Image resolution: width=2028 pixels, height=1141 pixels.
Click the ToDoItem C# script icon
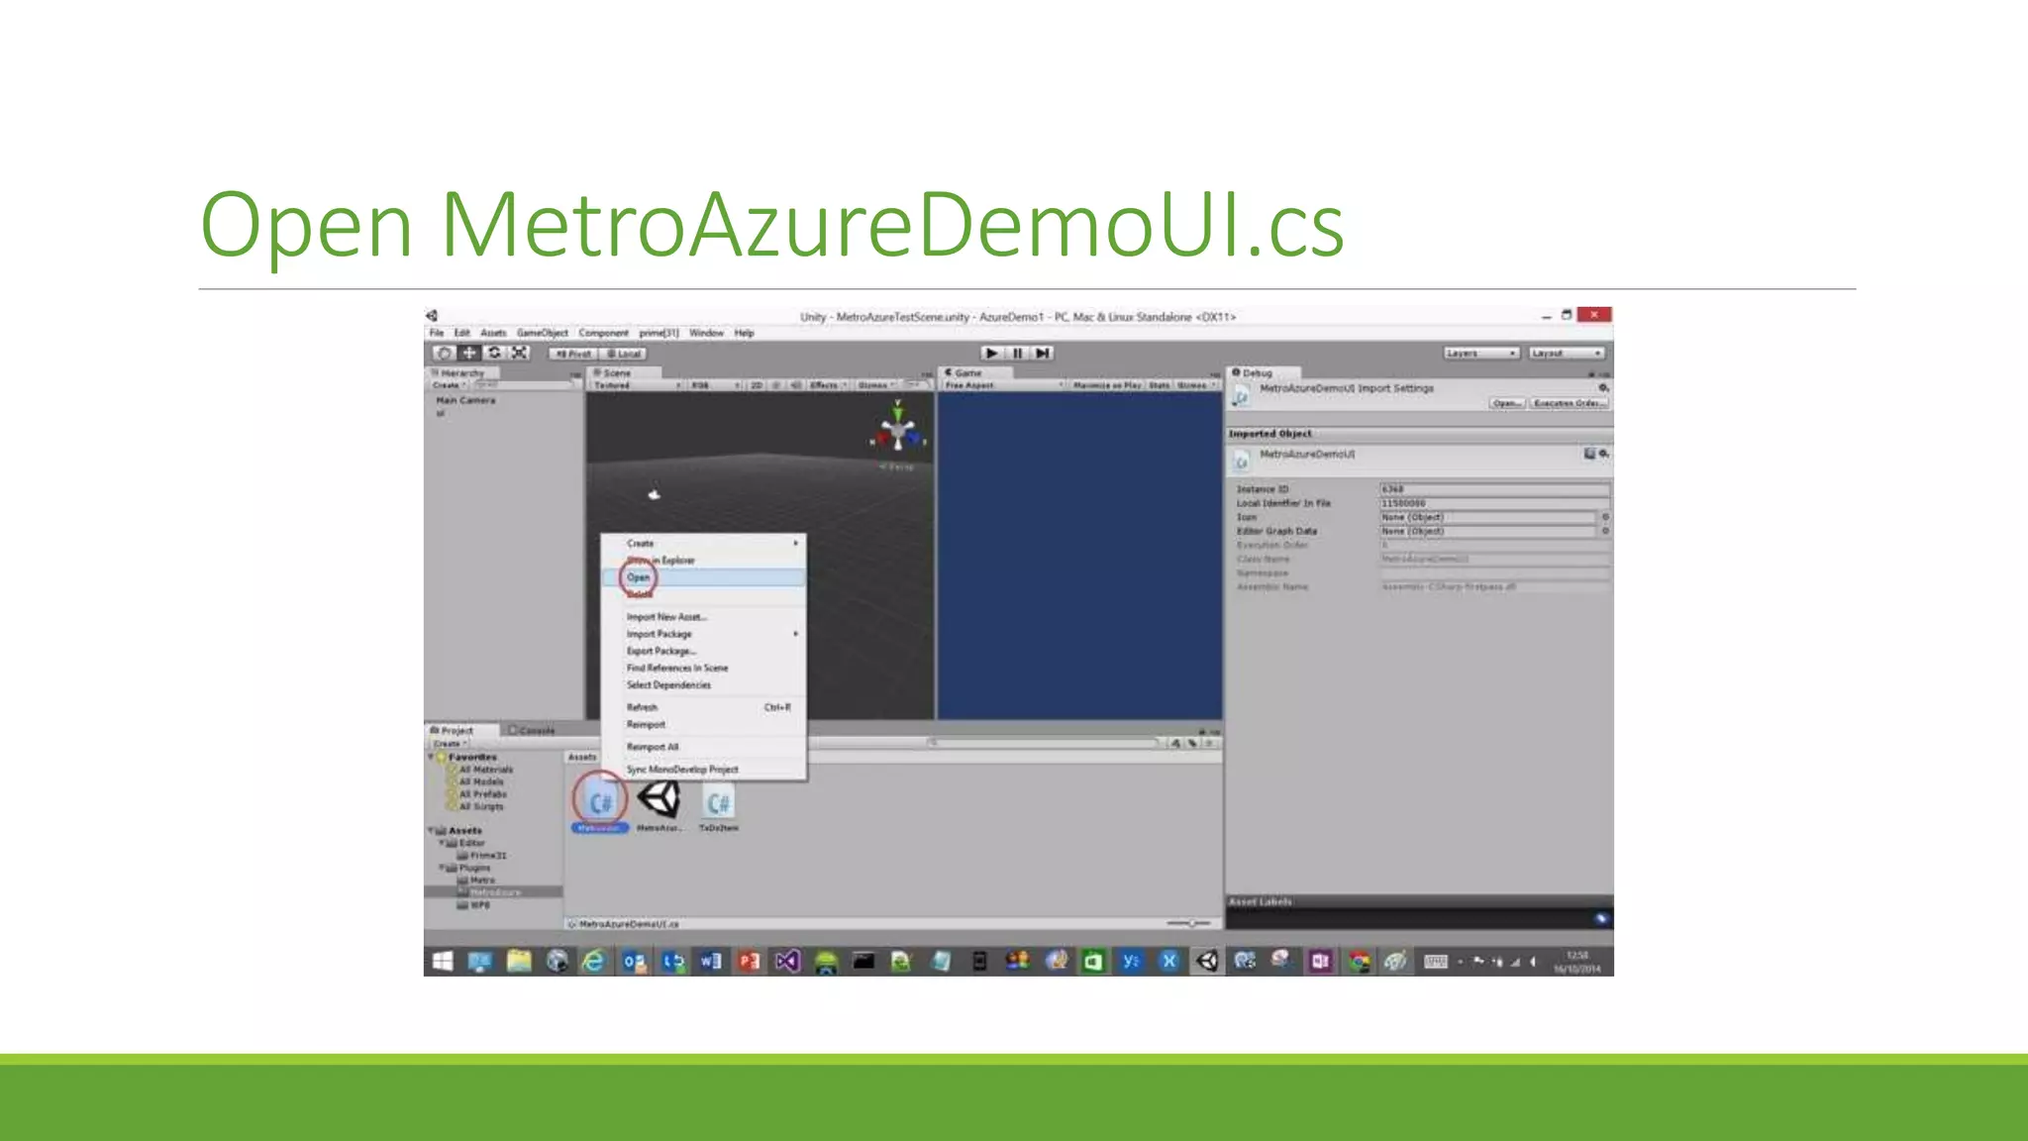pyautogui.click(x=719, y=803)
